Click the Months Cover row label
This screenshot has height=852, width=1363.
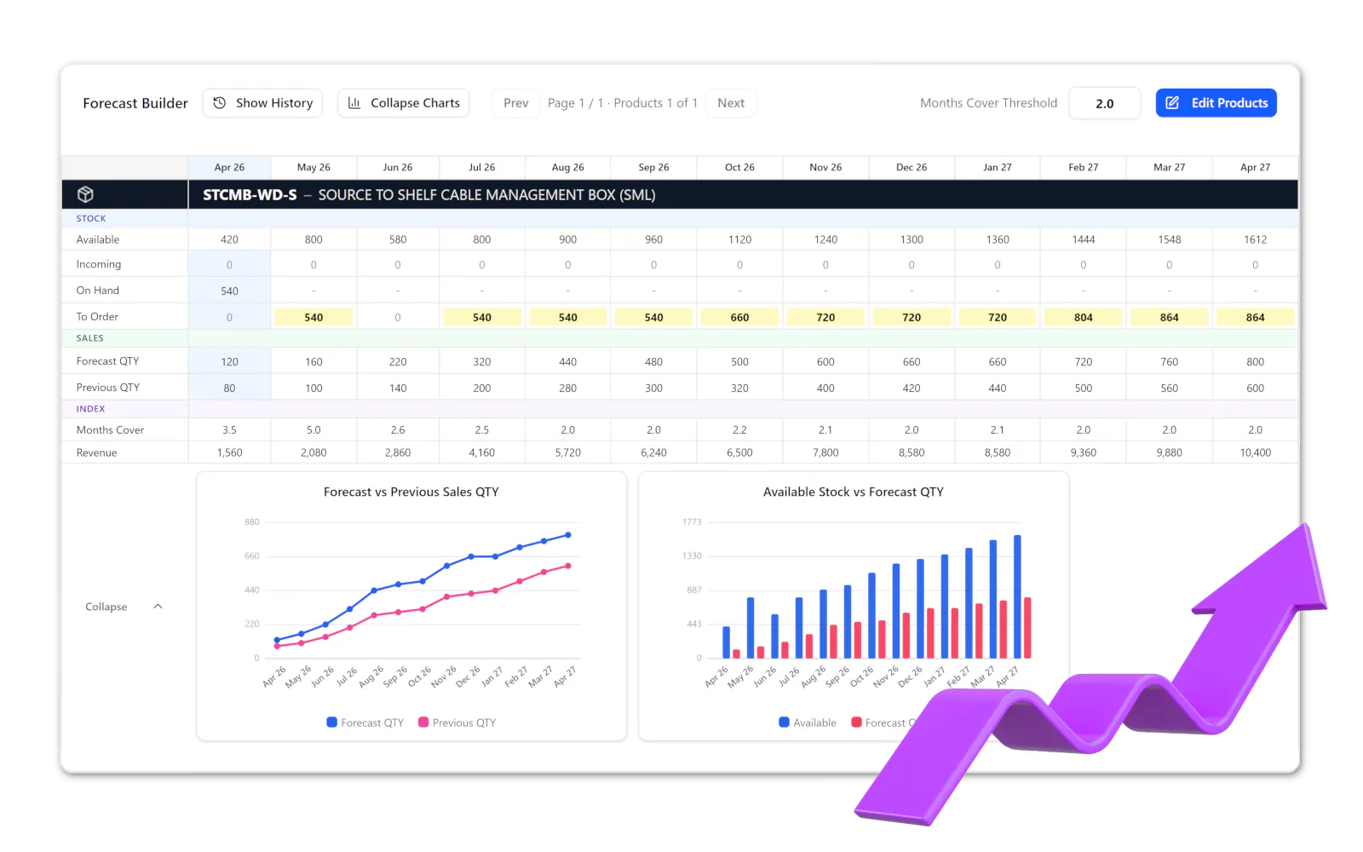click(x=110, y=429)
